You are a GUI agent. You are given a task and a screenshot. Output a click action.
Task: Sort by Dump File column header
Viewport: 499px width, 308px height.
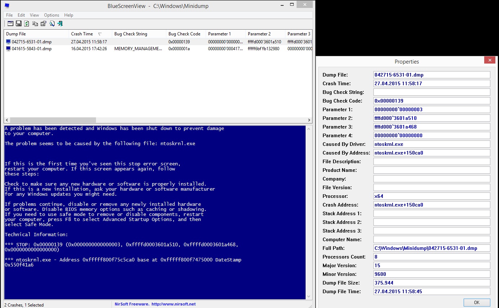click(x=36, y=34)
